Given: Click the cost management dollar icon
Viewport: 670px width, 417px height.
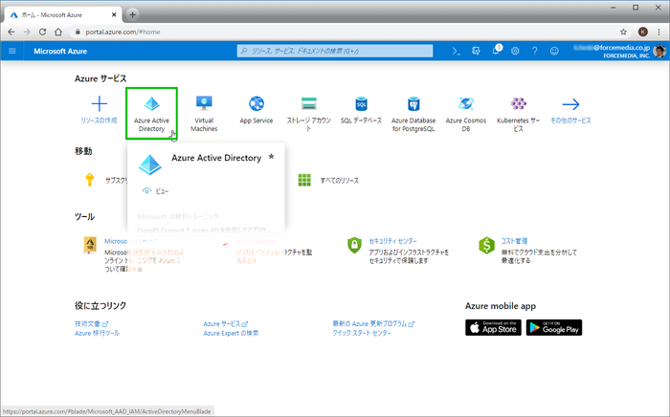Looking at the screenshot, I should tap(486, 246).
